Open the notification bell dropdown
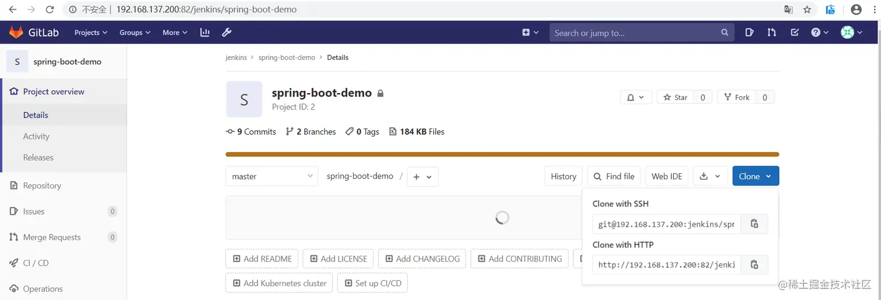Screen dimensions: 881x300 635,98
